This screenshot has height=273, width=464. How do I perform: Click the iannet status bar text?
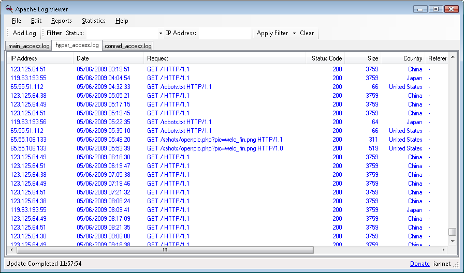pyautogui.click(x=442, y=264)
